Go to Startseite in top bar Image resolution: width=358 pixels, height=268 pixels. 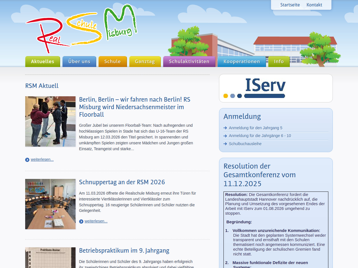[x=290, y=5]
